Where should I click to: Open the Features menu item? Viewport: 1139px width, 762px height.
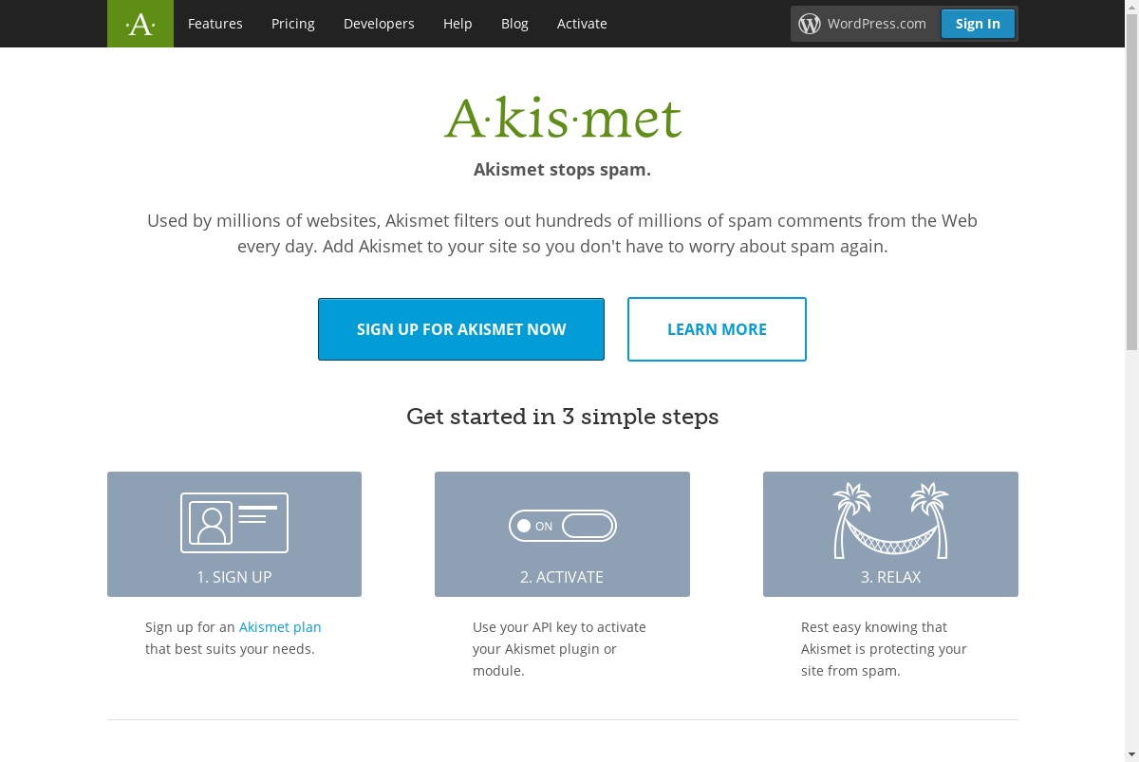pyautogui.click(x=215, y=24)
